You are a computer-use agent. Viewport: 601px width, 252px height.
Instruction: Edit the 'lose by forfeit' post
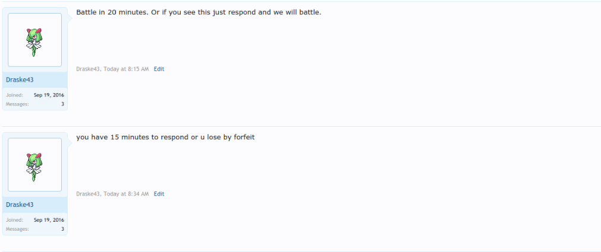(x=159, y=194)
